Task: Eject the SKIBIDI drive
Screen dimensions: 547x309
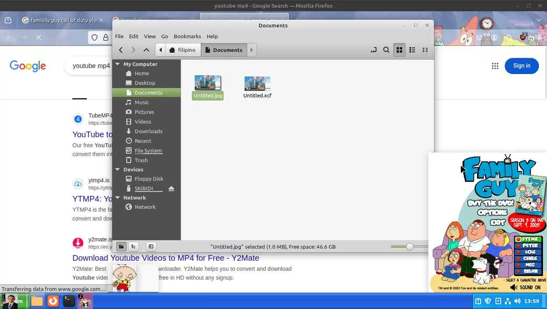Action: click(x=171, y=189)
